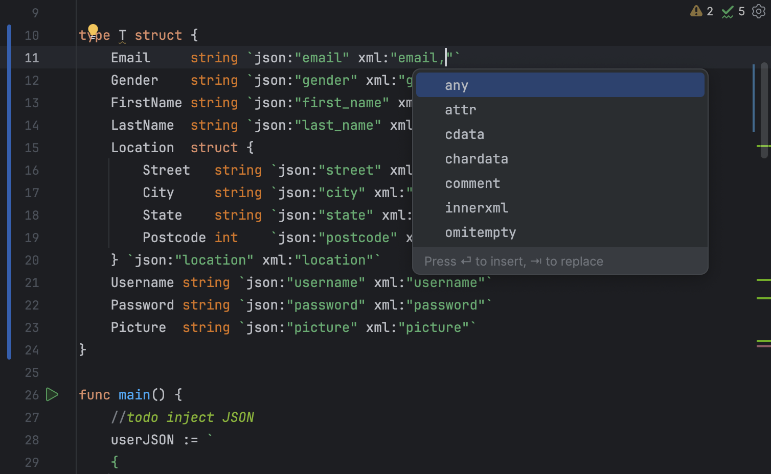Viewport: 771px width, 474px height.
Task: Click the todo inject JSON comment
Action: click(x=183, y=417)
